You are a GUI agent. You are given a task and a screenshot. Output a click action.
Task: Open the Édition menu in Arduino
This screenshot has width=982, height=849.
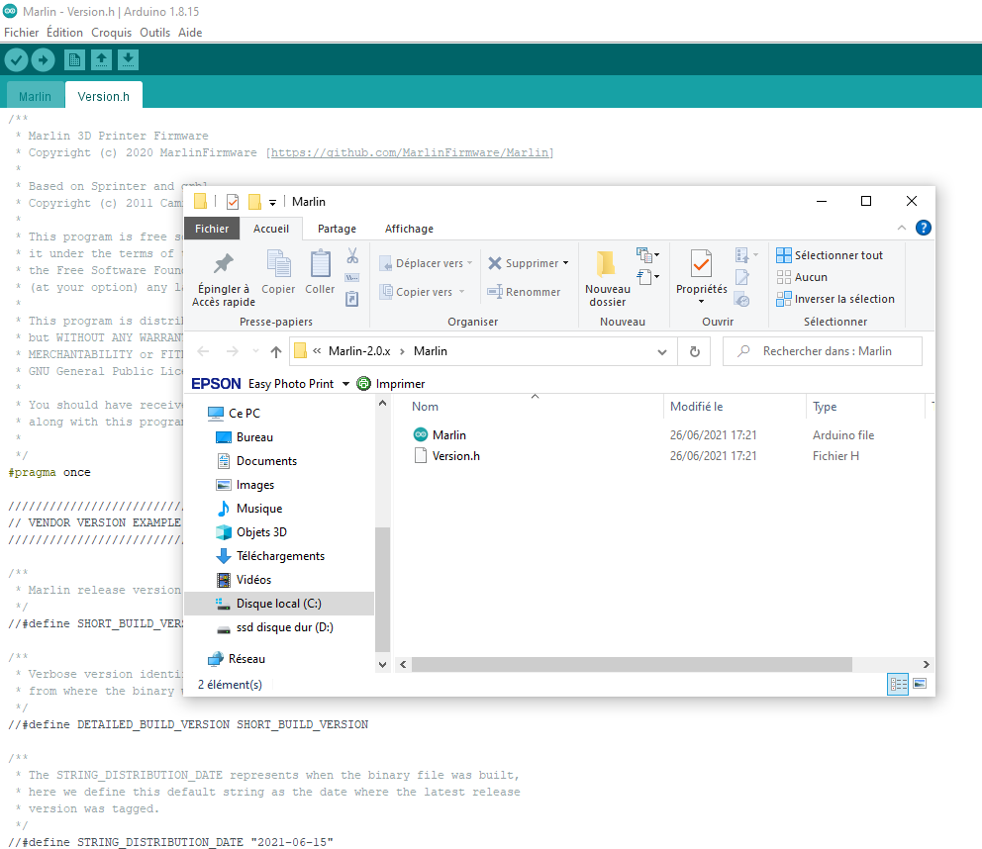(x=64, y=33)
